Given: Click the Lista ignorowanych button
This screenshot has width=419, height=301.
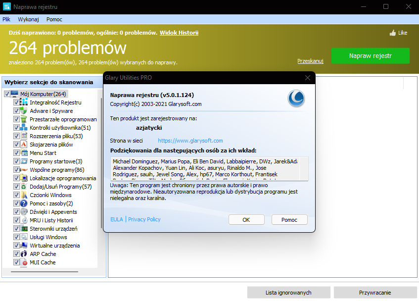Looking at the screenshot, I should [288, 293].
